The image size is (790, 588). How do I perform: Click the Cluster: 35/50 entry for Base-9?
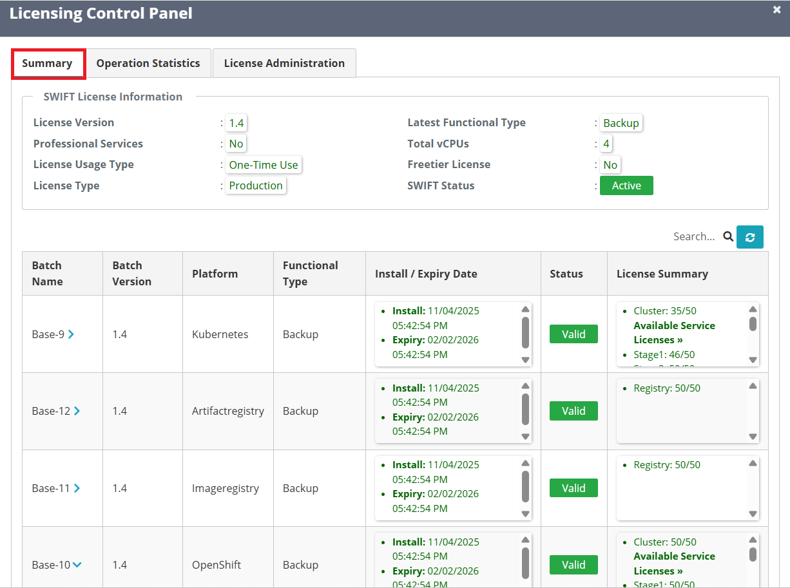[665, 311]
